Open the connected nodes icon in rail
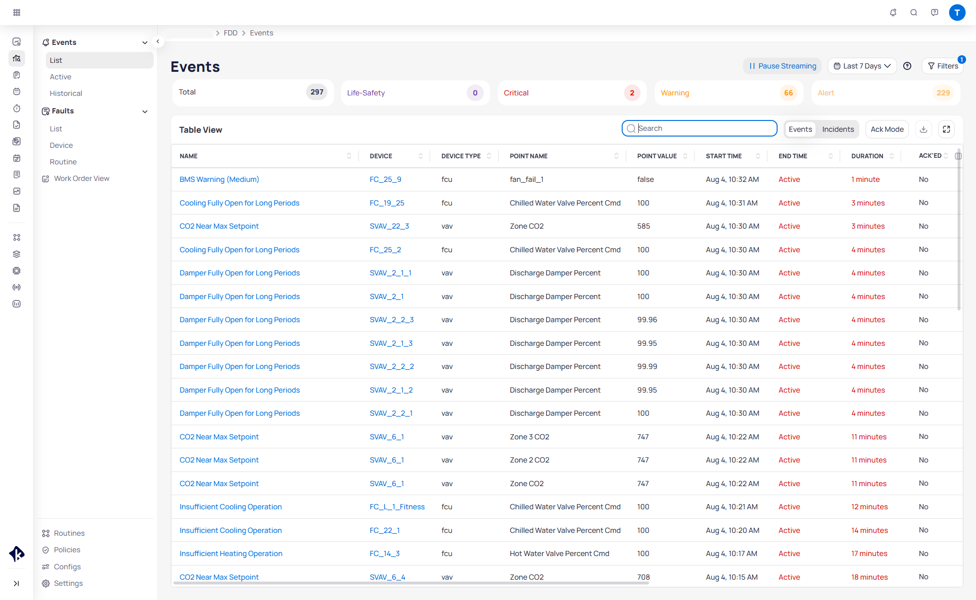This screenshot has width=976, height=600. pyautogui.click(x=17, y=237)
